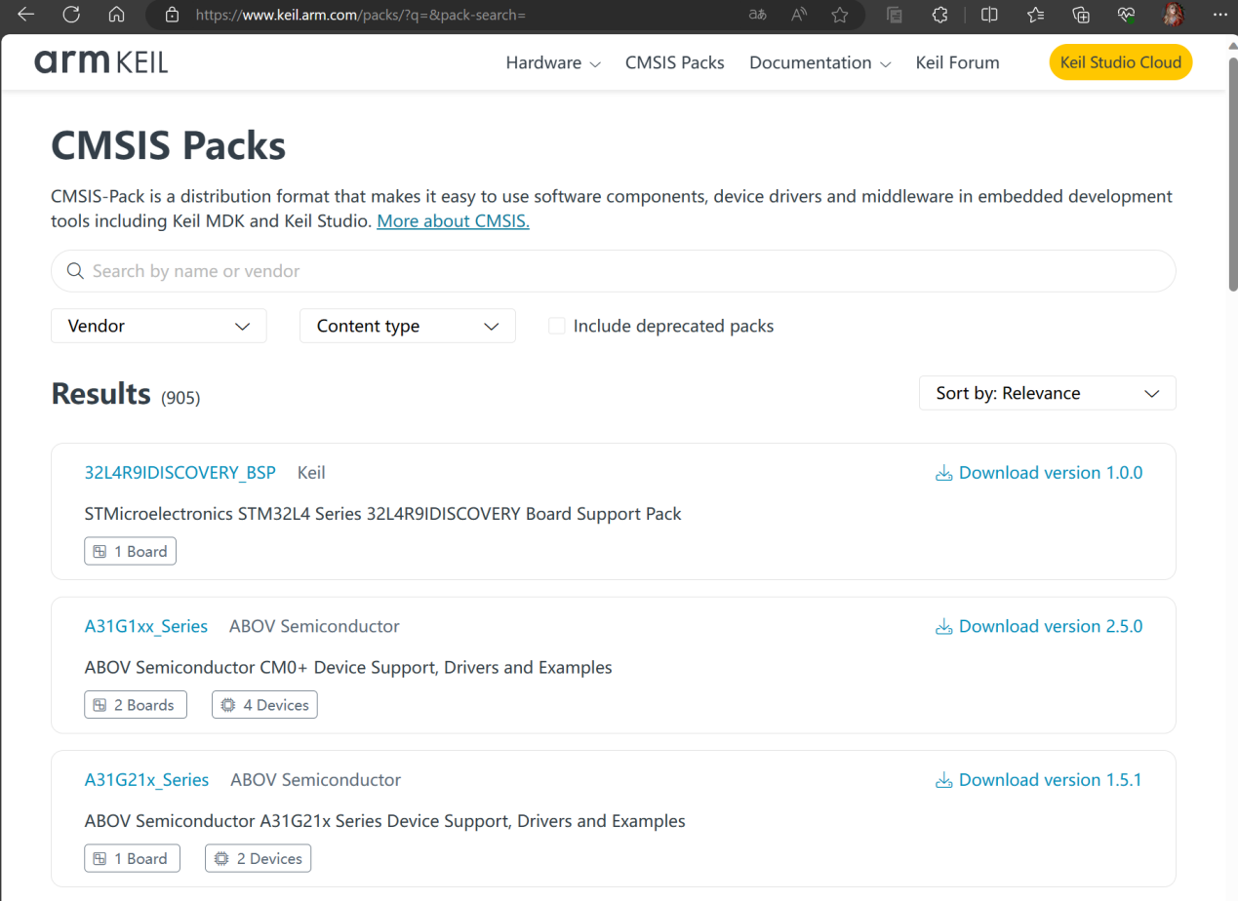Image resolution: width=1238 pixels, height=901 pixels.
Task: Open the user profile avatar
Action: click(x=1175, y=15)
